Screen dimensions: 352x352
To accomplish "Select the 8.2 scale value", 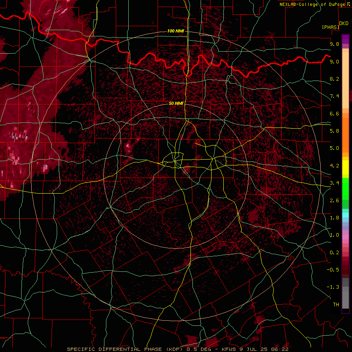I will [334, 79].
